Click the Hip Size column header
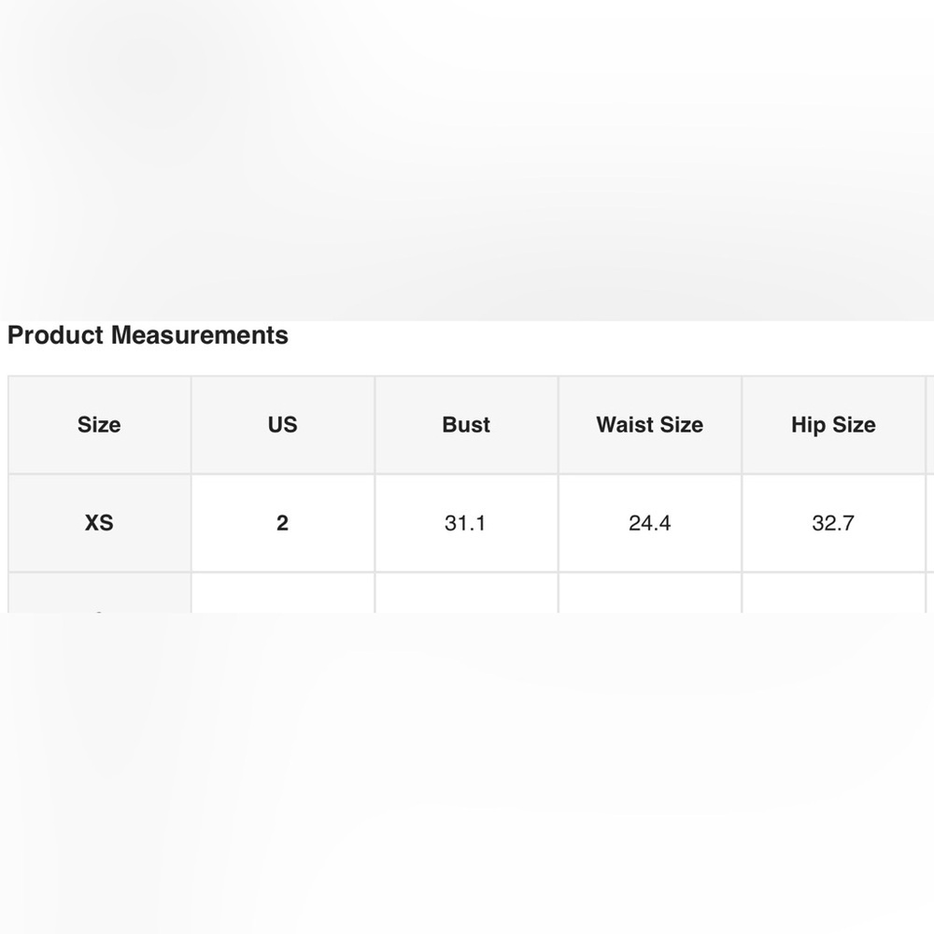 [x=833, y=425]
